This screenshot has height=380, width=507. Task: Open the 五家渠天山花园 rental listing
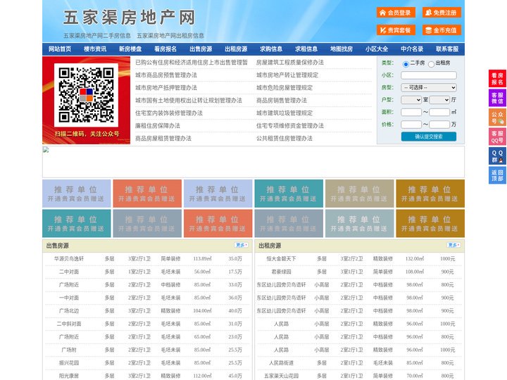(x=281, y=376)
